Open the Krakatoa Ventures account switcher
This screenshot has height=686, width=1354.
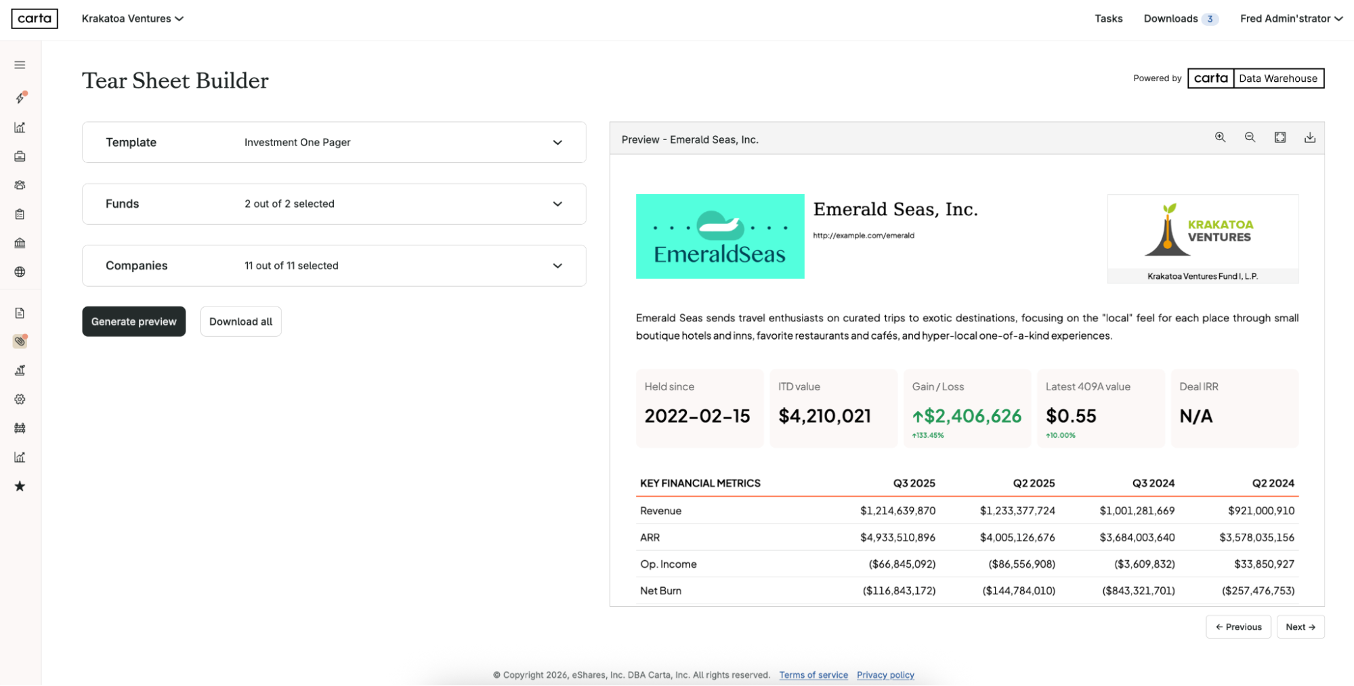coord(132,18)
